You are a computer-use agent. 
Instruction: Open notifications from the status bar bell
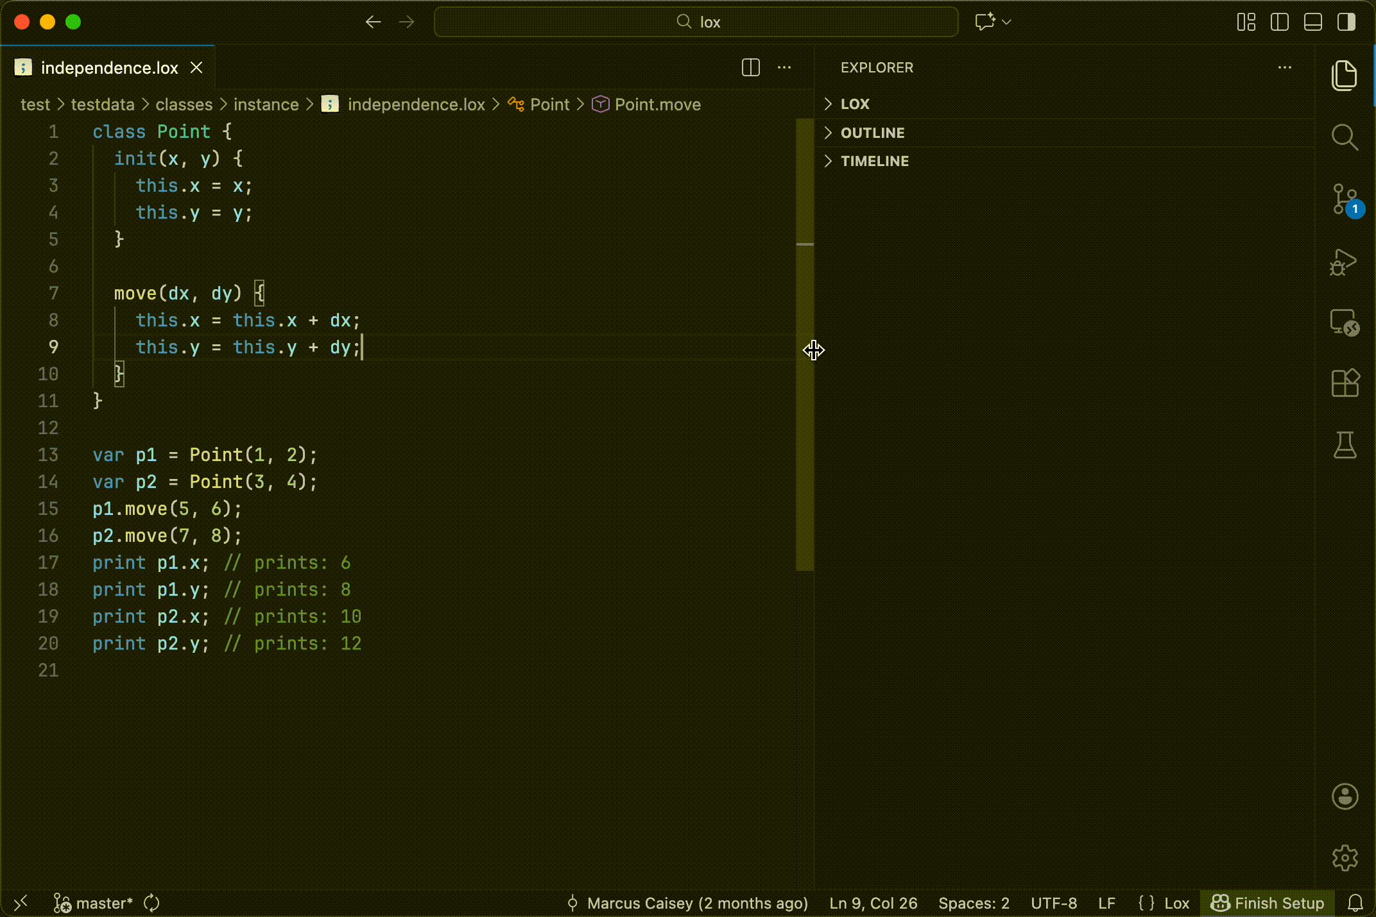click(1356, 903)
